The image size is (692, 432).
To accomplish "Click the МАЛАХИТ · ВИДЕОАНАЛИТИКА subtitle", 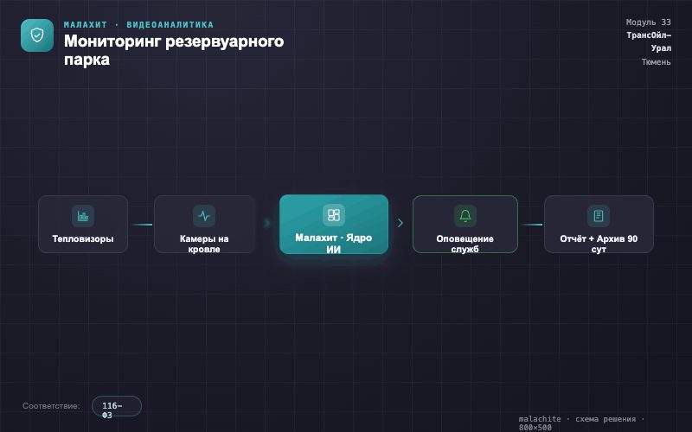I will (138, 25).
